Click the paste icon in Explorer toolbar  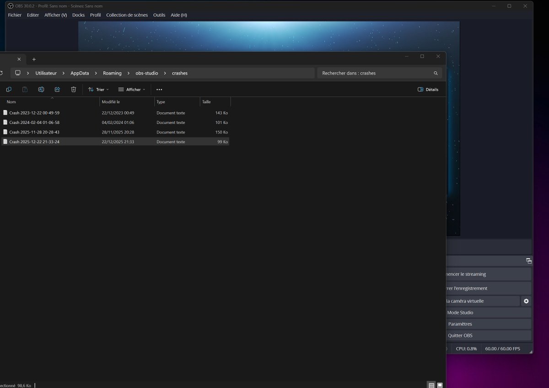click(x=25, y=89)
